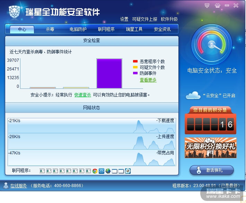Switch to the 中心 tab

22,29
